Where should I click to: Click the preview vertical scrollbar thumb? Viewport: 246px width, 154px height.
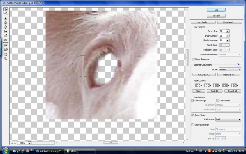187,57
